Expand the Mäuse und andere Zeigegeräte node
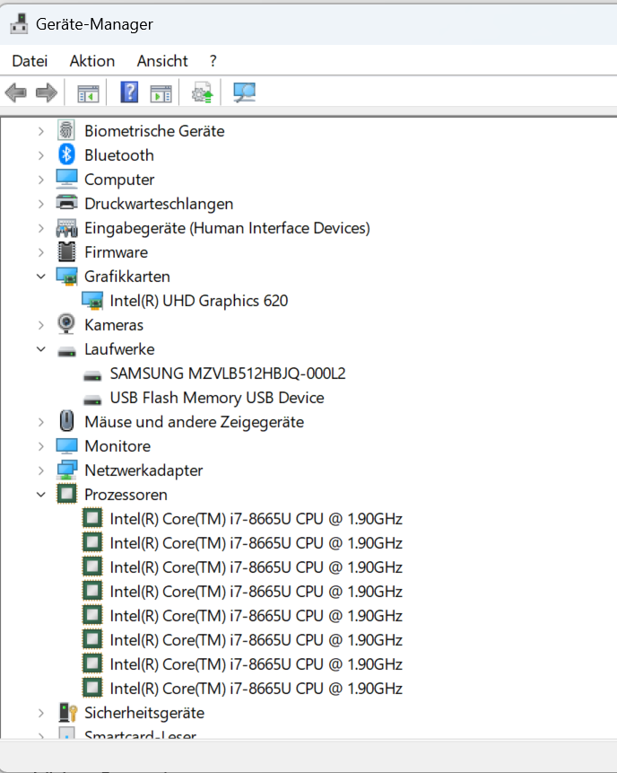617x773 pixels. point(41,422)
